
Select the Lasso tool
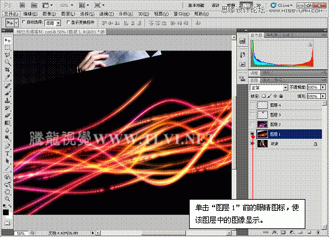7,55
